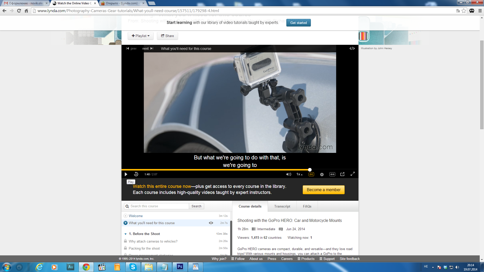Switch to Открыто (Lynda.com) tab
484x272 pixels.
click(x=122, y=3)
